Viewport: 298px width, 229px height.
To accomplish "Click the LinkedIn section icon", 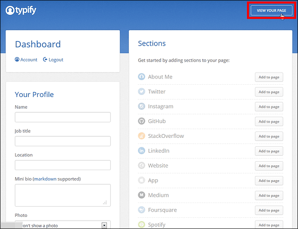I will (142, 151).
